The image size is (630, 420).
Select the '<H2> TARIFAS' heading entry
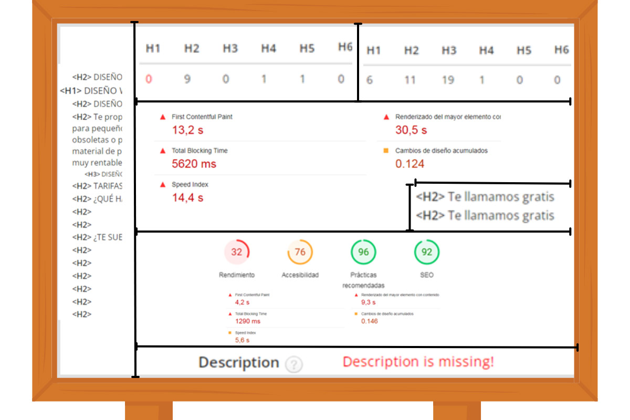[97, 186]
